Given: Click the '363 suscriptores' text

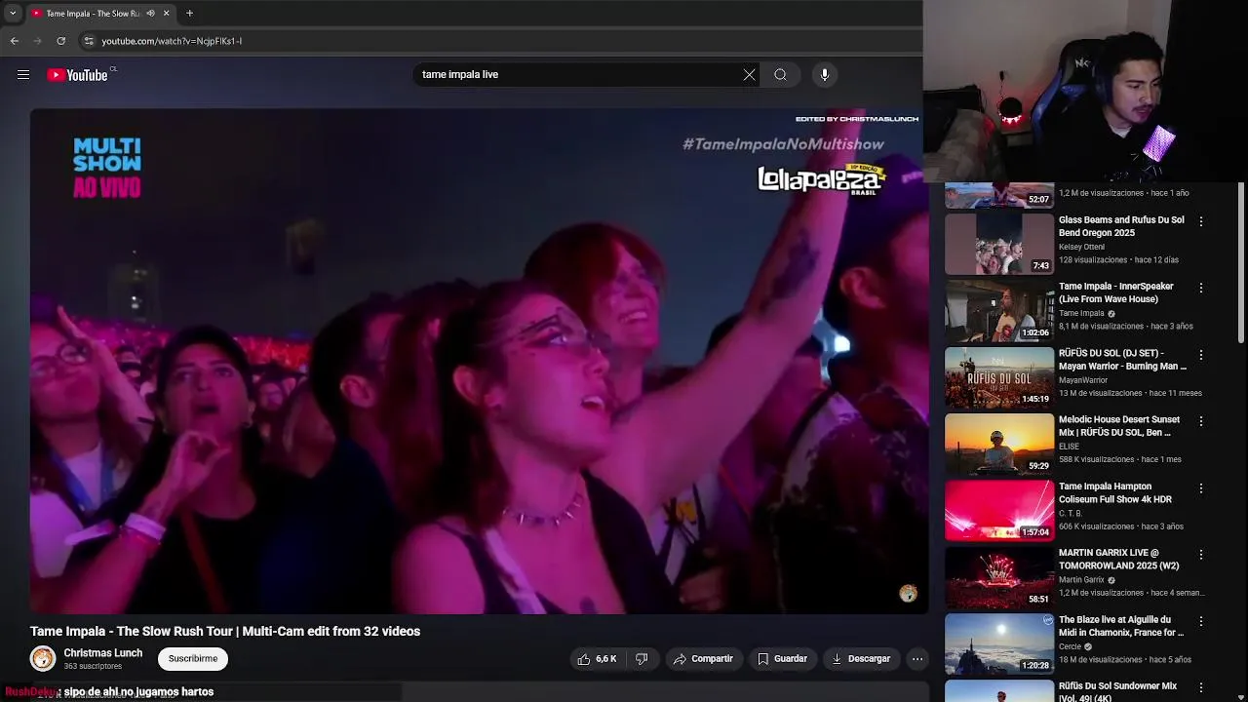Looking at the screenshot, I should [x=93, y=667].
